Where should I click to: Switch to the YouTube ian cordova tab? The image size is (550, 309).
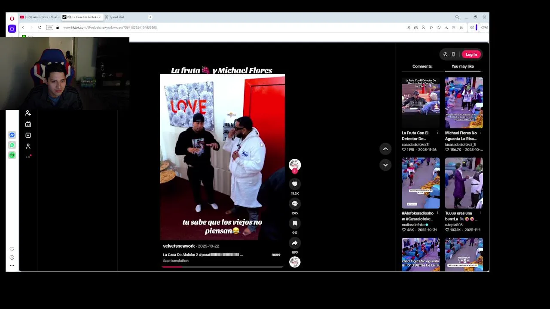point(39,17)
